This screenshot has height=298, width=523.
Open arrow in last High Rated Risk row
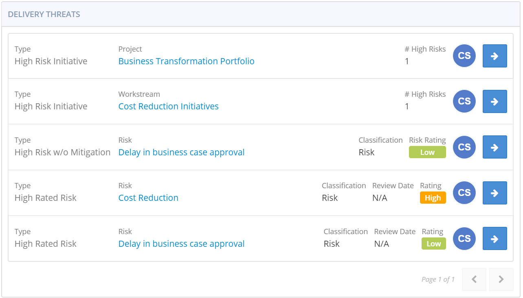coord(494,239)
